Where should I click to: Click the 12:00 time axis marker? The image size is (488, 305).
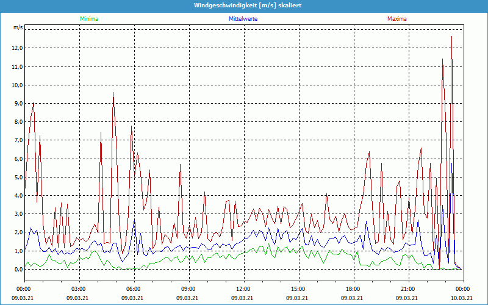click(x=243, y=289)
